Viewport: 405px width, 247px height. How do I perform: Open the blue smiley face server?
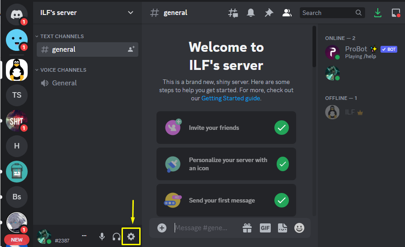pos(16,40)
